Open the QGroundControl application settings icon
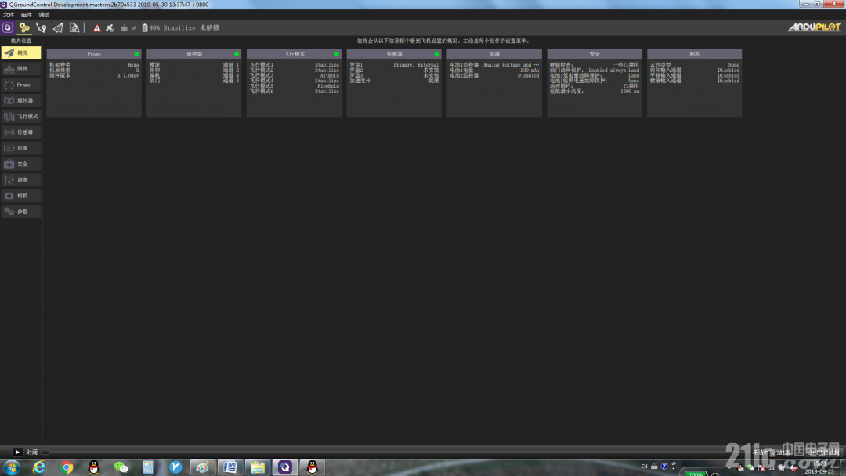 [x=8, y=27]
